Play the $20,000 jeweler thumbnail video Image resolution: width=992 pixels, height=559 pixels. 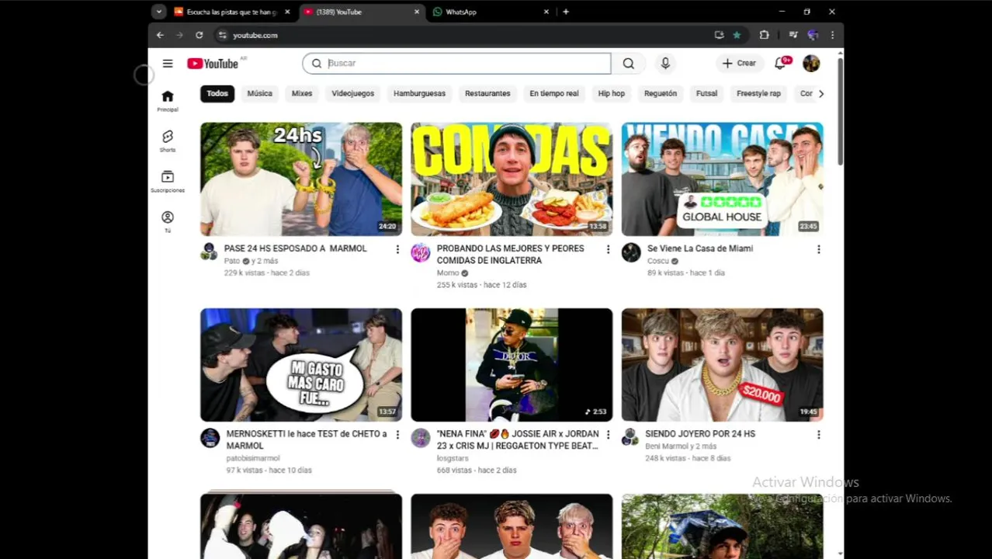tap(722, 365)
